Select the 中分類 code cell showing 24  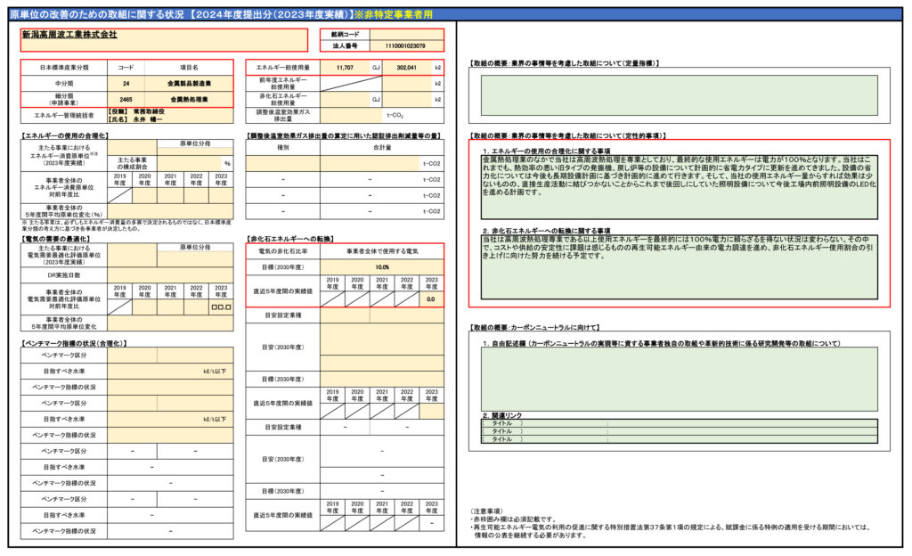tap(126, 83)
